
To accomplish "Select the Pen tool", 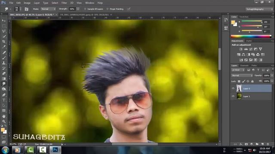I will coord(4,95).
